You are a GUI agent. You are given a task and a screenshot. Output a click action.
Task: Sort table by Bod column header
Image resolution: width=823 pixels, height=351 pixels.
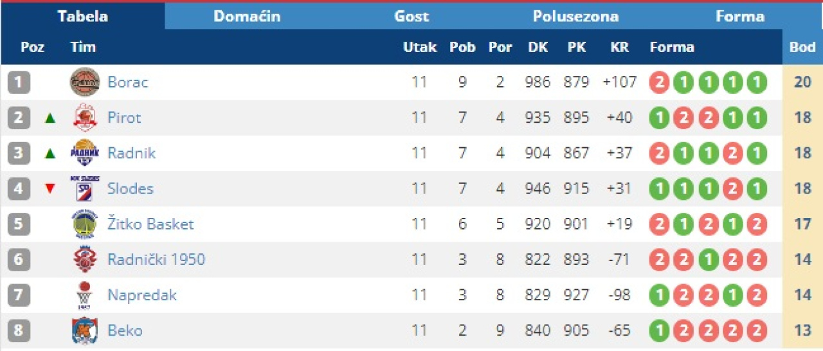coord(802,47)
